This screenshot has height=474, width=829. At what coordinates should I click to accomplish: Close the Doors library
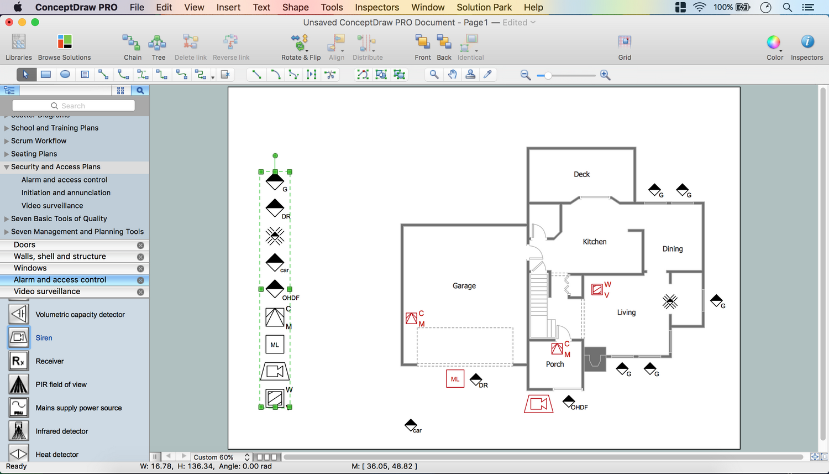(x=140, y=245)
